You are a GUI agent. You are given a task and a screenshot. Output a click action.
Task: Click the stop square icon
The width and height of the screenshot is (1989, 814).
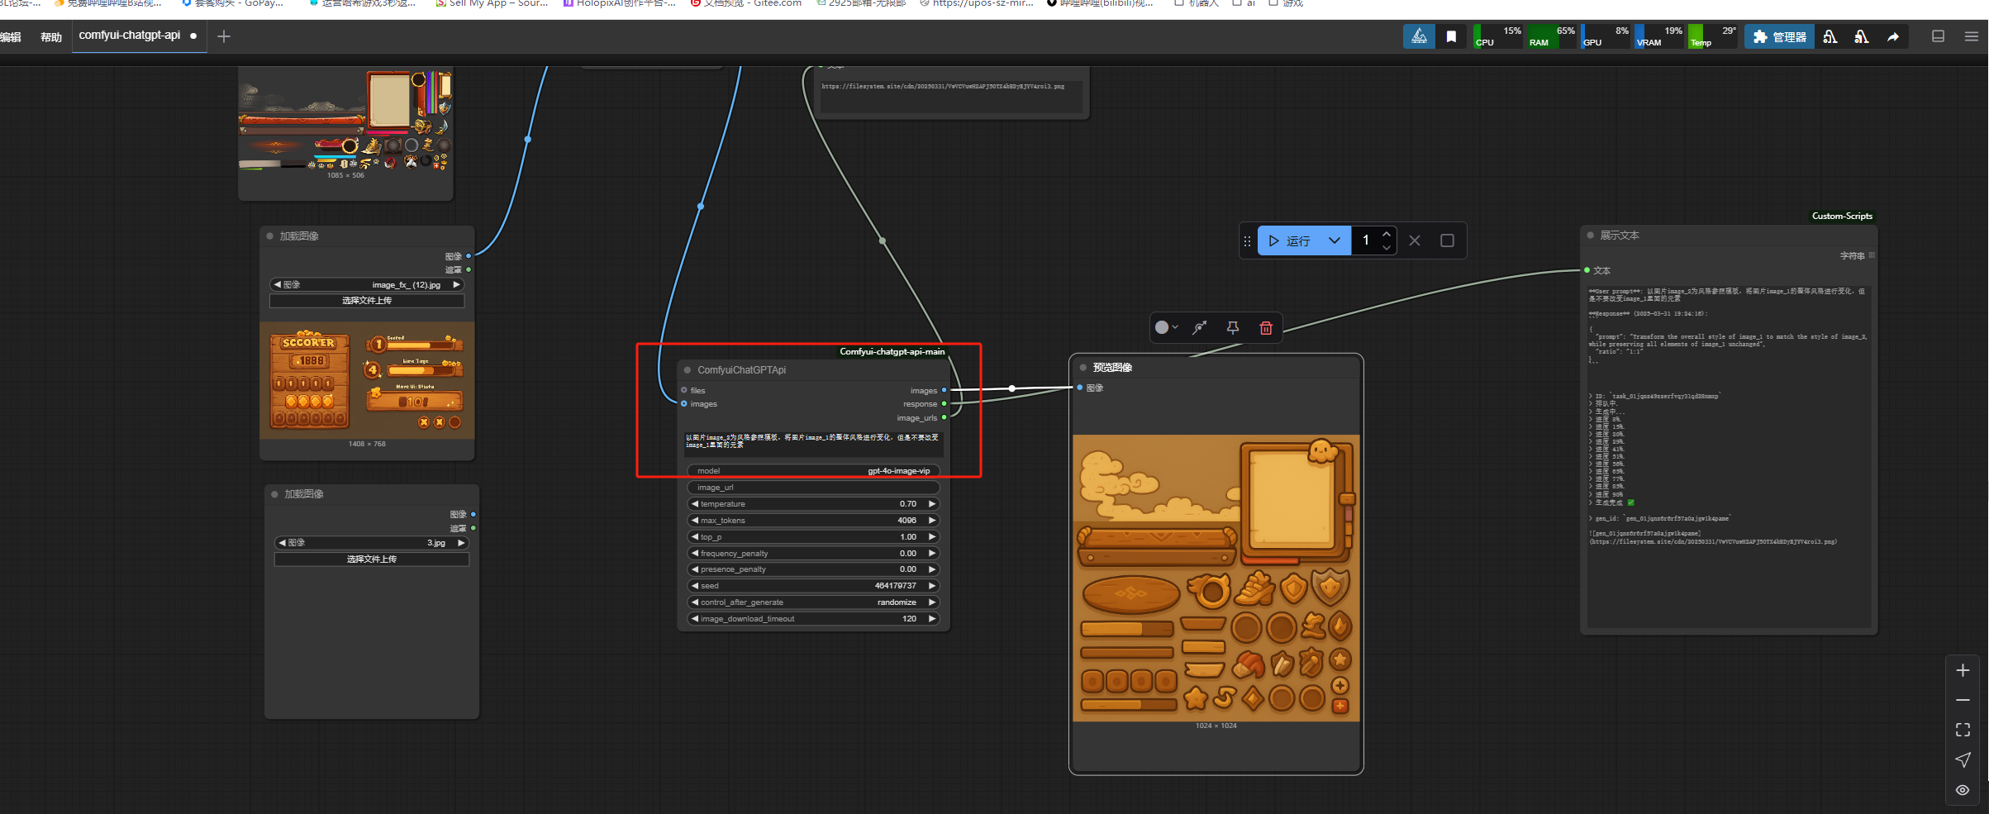click(1447, 240)
